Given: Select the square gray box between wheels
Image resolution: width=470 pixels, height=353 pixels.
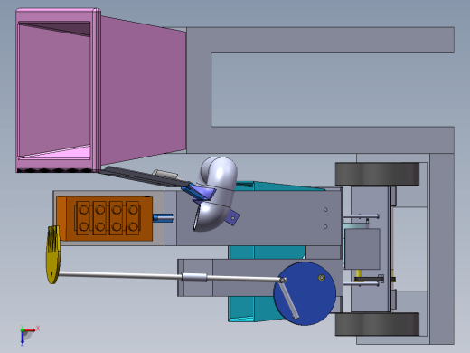Looking at the screenshot, I should point(362,249).
